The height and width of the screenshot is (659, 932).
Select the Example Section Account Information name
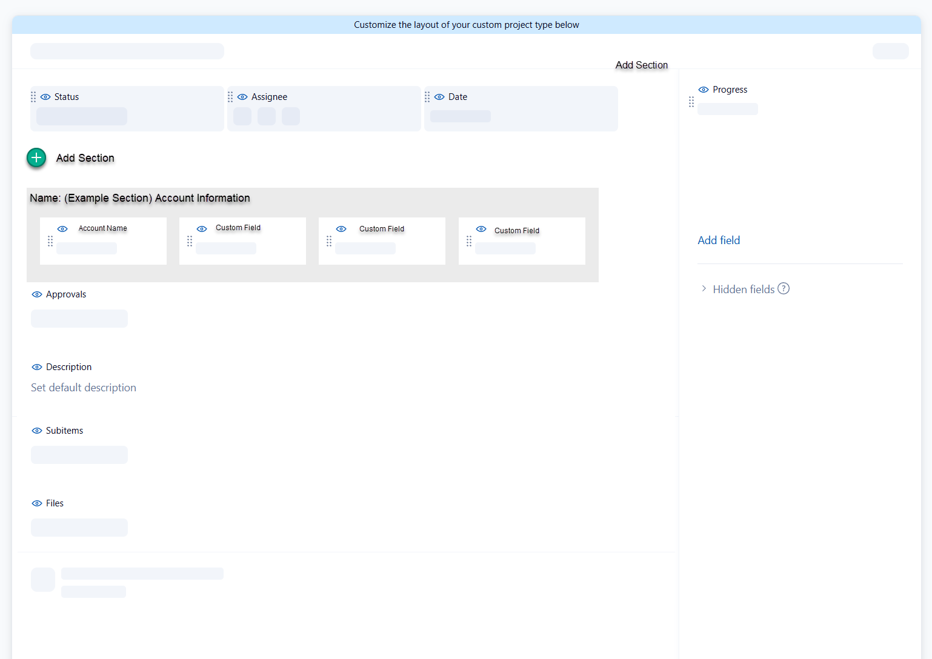[x=140, y=198]
